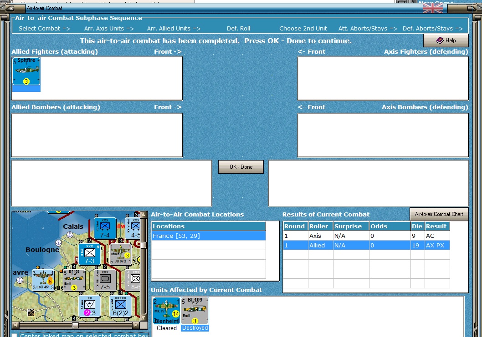Click Allied roller cell in results
The width and height of the screenshot is (482, 337).
(321, 245)
